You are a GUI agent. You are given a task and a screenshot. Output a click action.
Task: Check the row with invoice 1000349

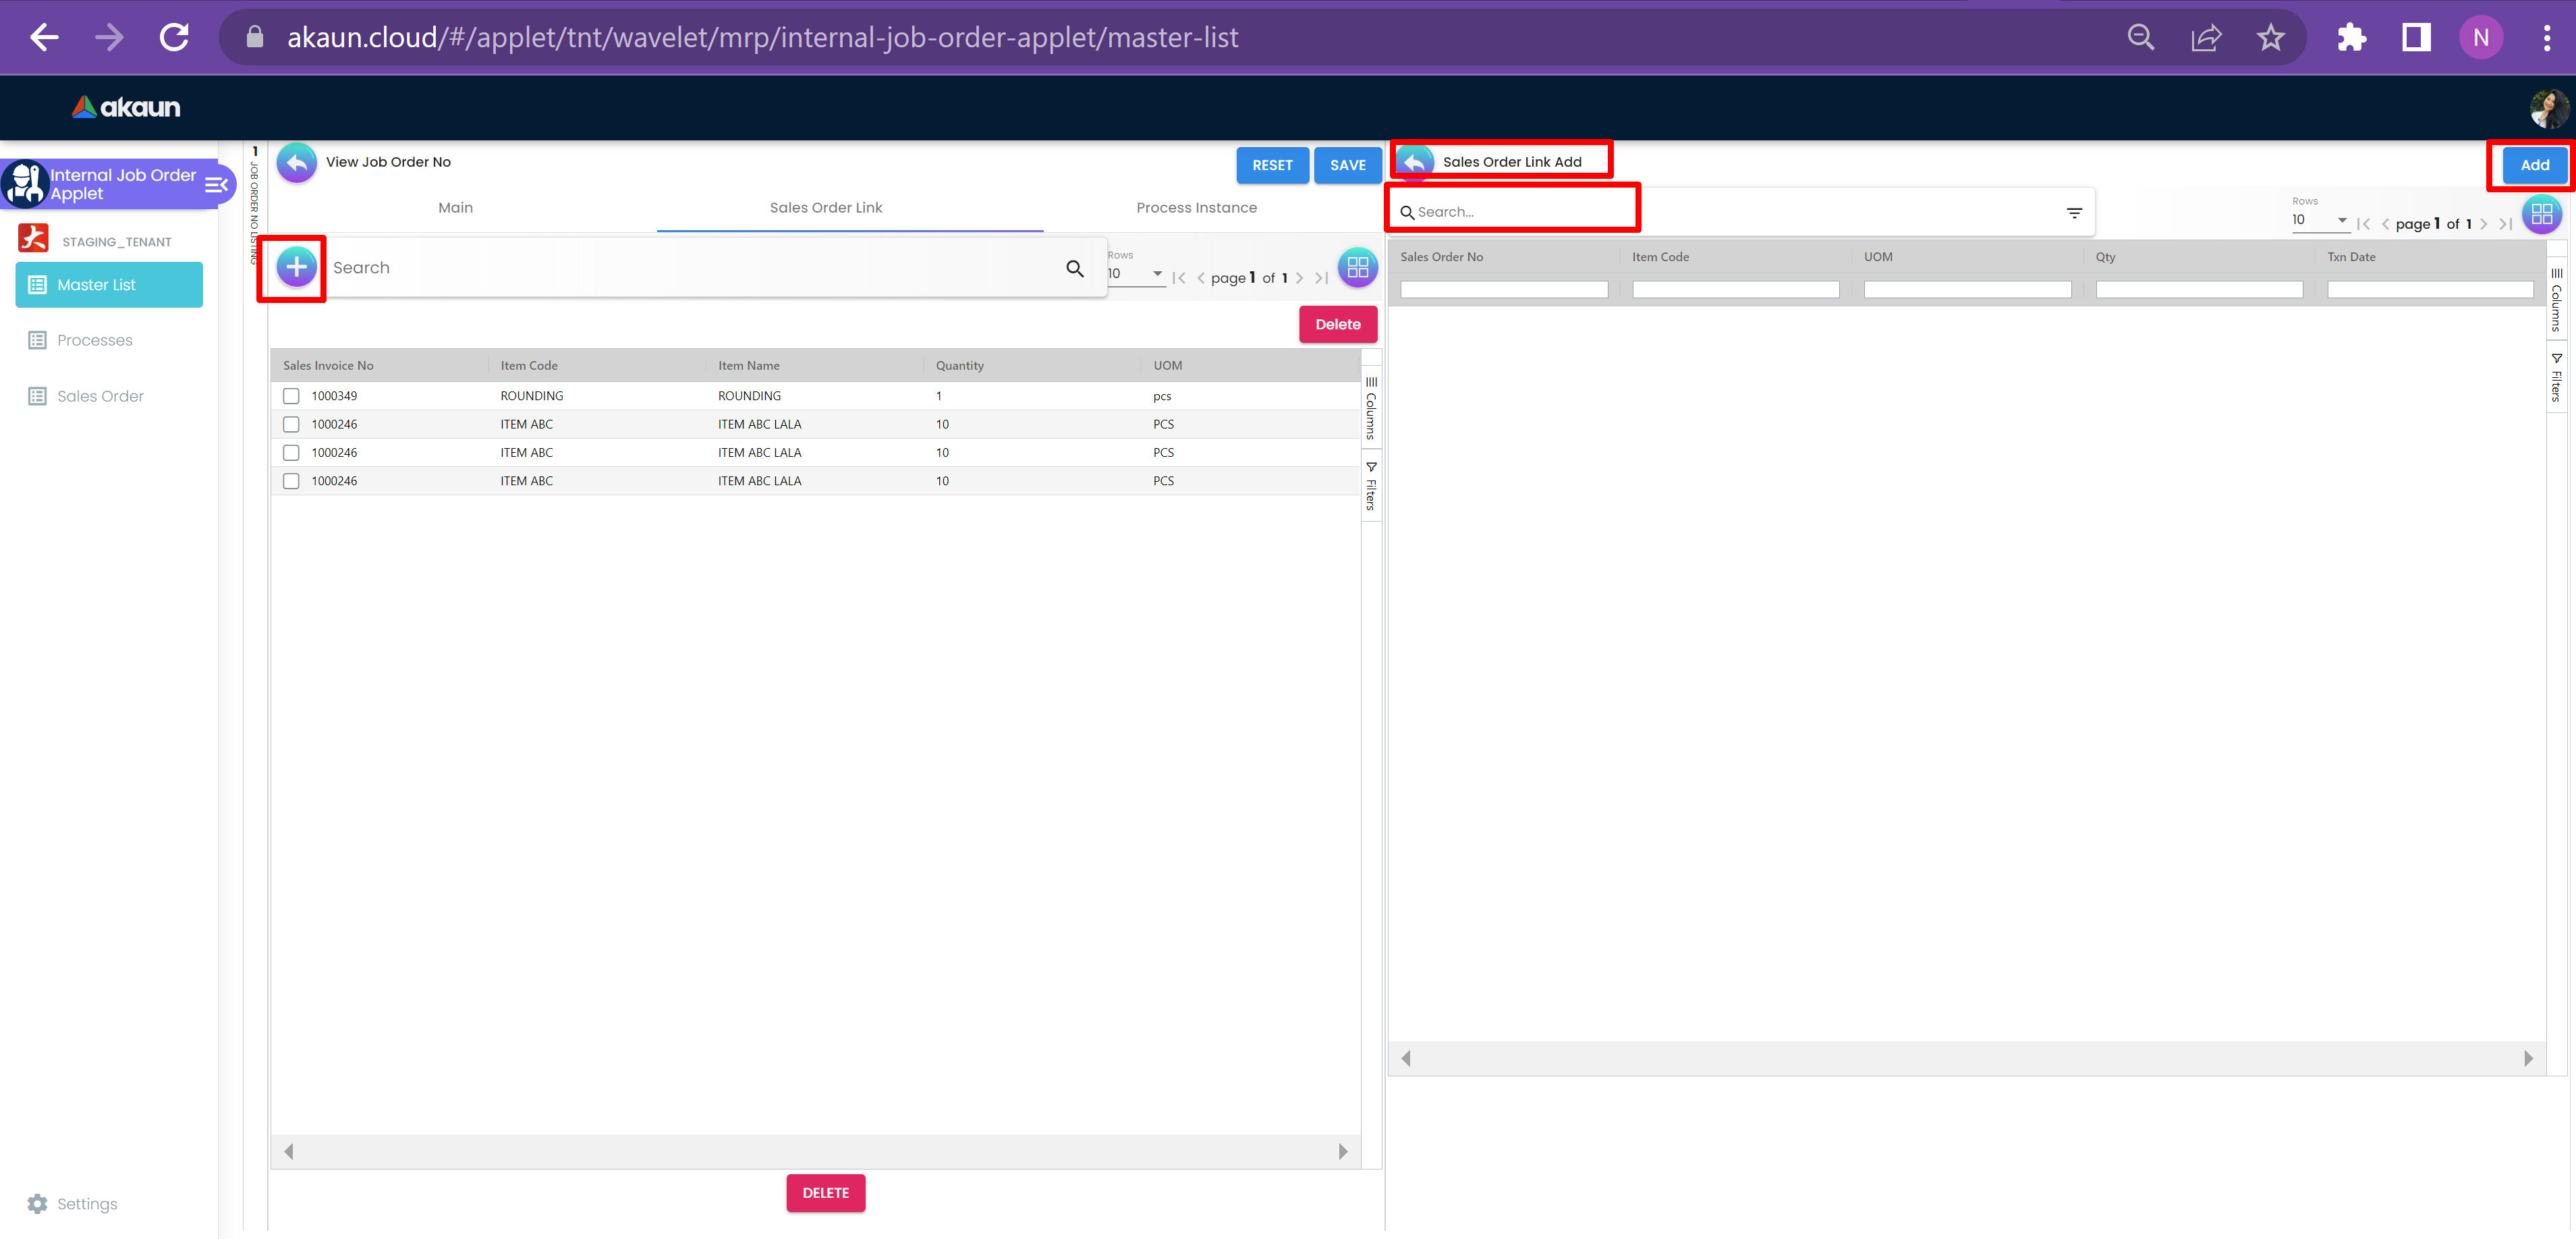point(291,396)
